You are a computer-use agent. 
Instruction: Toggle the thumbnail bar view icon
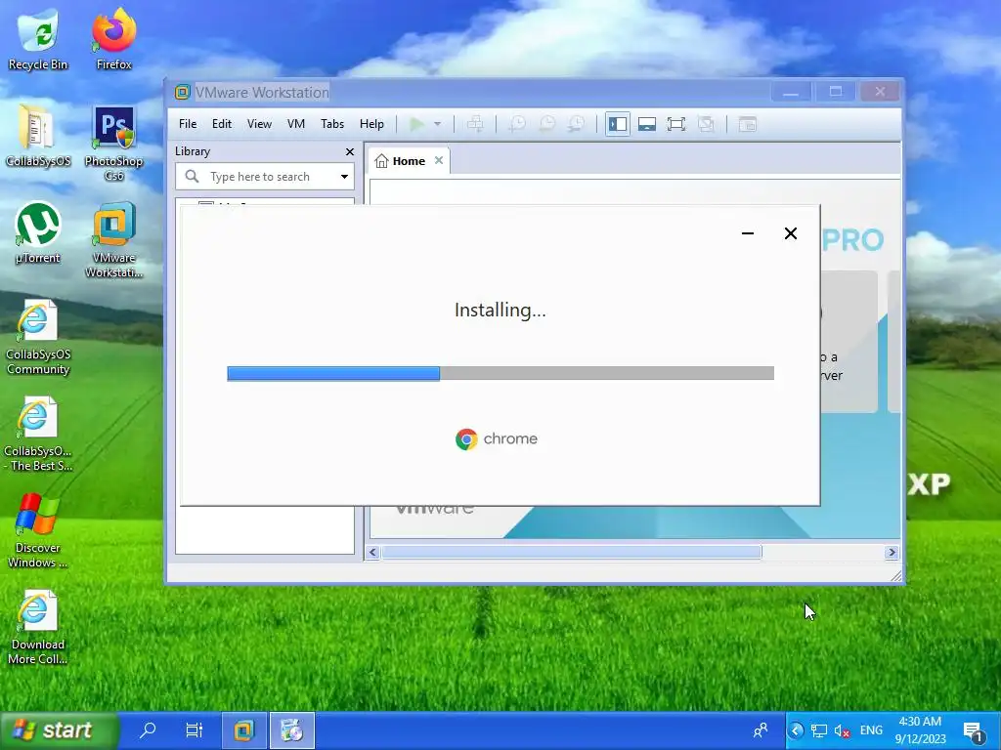[x=647, y=124]
